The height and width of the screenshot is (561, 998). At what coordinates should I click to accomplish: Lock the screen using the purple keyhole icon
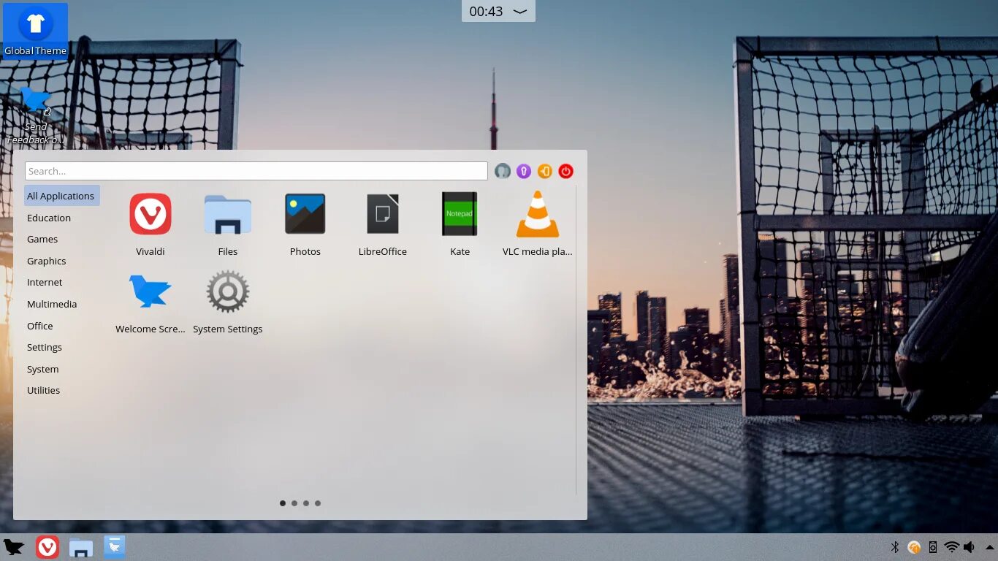[x=524, y=171]
